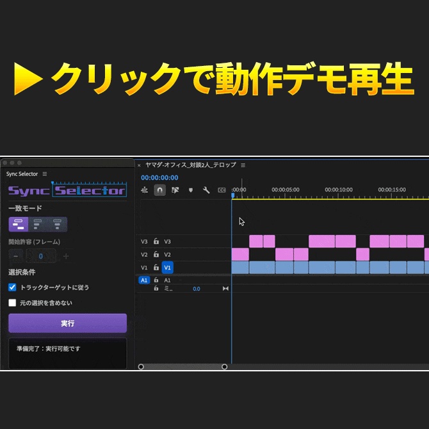Toggle the V2 track lock icon

156,254
